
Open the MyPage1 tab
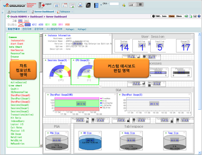pyautogui.click(x=70, y=29)
